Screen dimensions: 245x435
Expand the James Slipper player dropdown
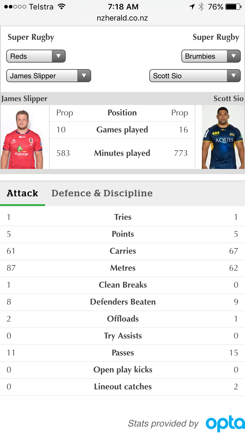[49, 76]
